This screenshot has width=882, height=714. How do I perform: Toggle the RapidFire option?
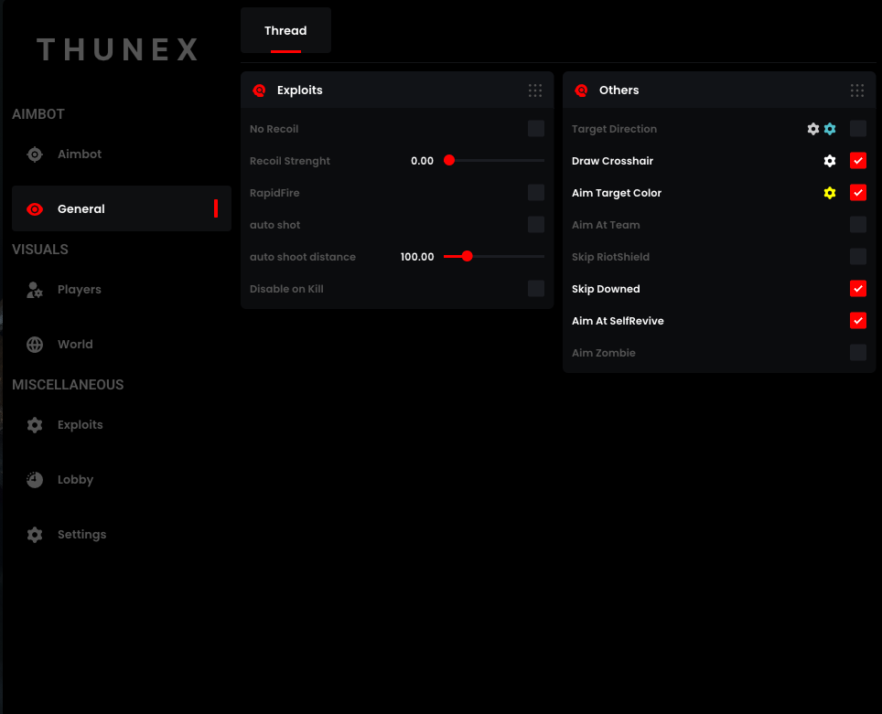[x=535, y=192]
